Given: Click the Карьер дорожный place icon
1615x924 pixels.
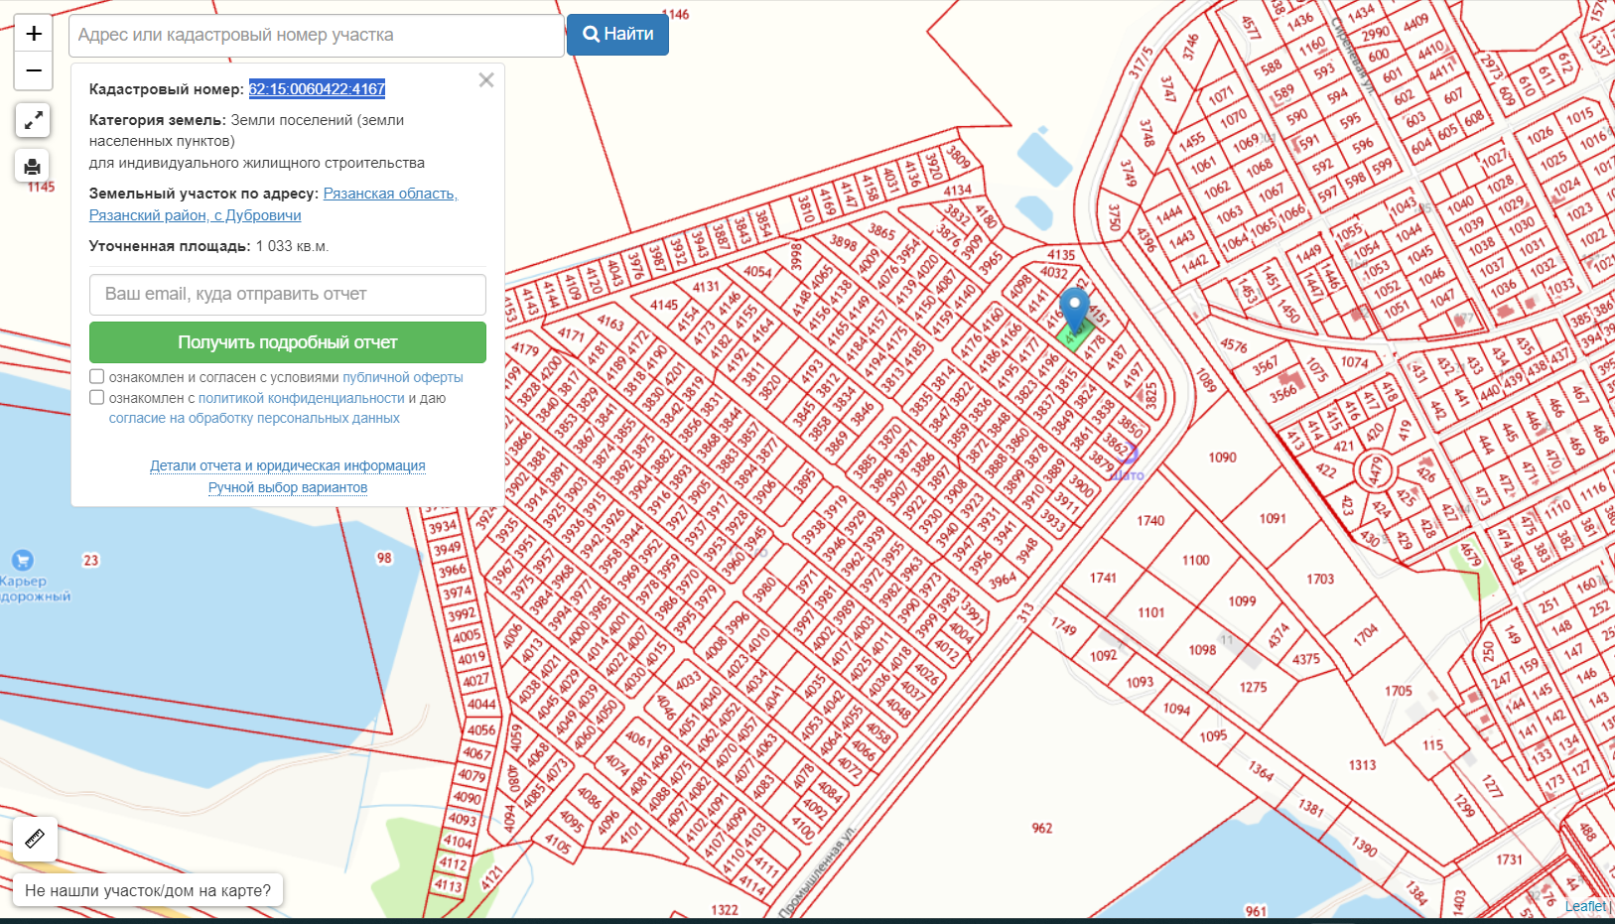Looking at the screenshot, I should [x=22, y=560].
